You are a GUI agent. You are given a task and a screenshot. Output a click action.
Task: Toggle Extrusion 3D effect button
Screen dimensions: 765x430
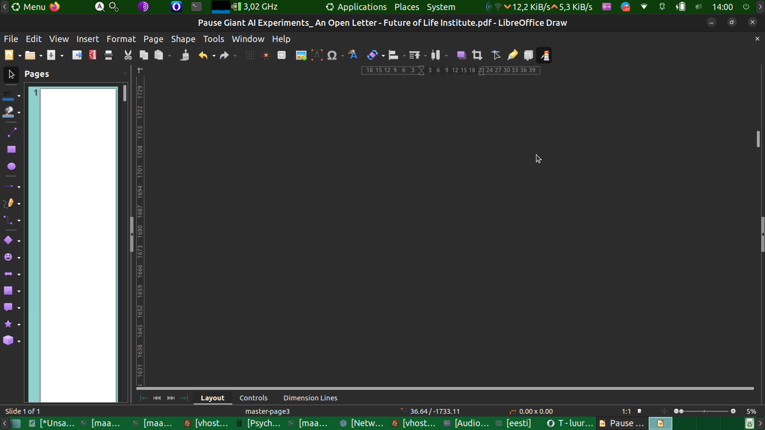tap(528, 55)
